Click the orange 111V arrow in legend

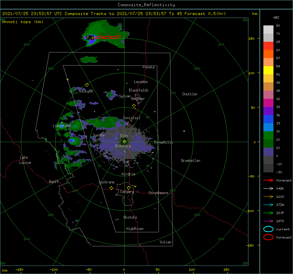(x=268, y=196)
